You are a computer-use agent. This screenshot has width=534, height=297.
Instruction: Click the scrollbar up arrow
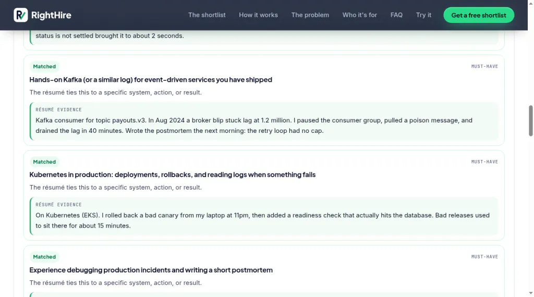530,3
